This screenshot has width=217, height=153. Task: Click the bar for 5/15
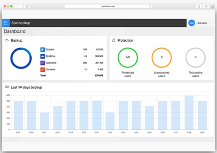click(18, 115)
